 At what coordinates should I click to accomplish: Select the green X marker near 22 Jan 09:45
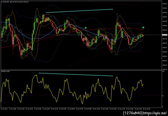86,28
